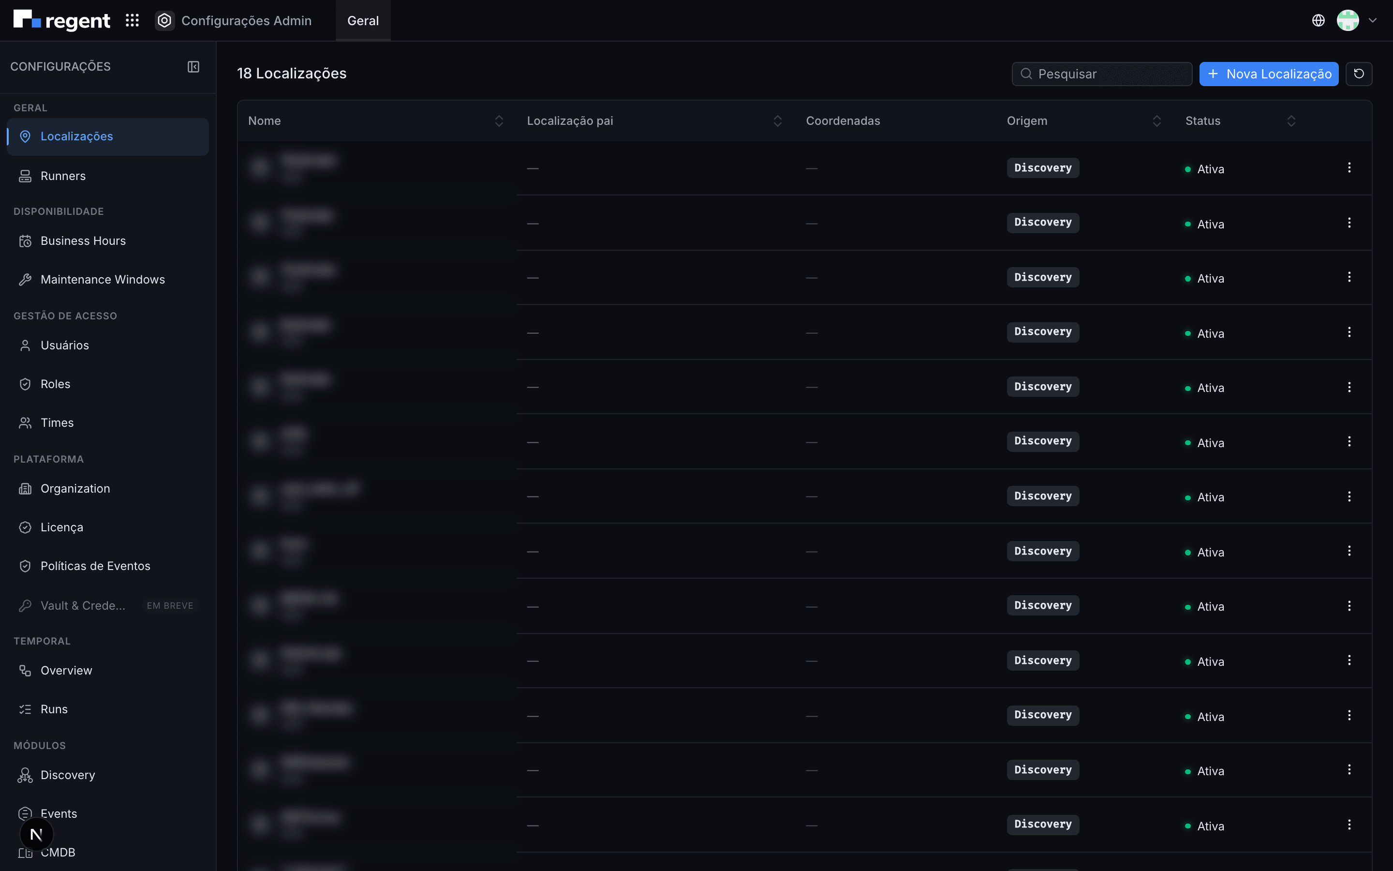Click the Configurações Admin gear icon

tap(164, 21)
